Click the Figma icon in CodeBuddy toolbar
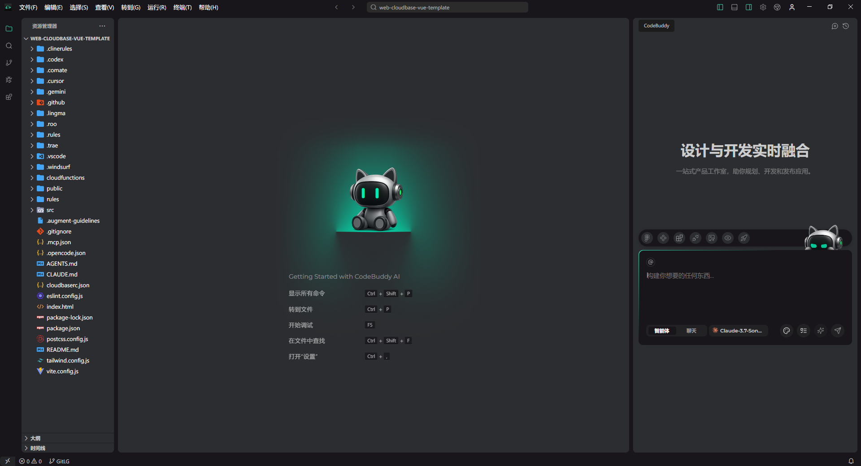Image resolution: width=861 pixels, height=466 pixels. (647, 238)
